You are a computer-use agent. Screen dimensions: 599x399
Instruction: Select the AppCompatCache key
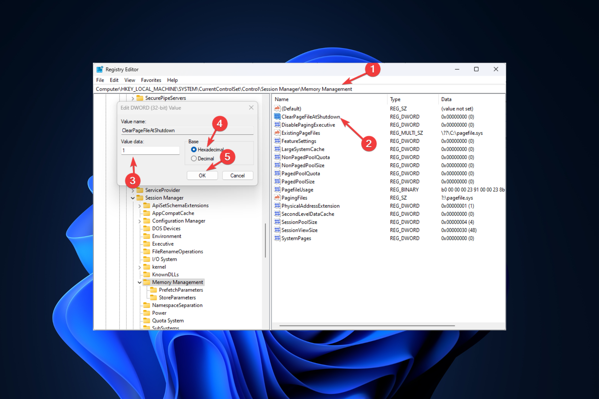tap(173, 213)
